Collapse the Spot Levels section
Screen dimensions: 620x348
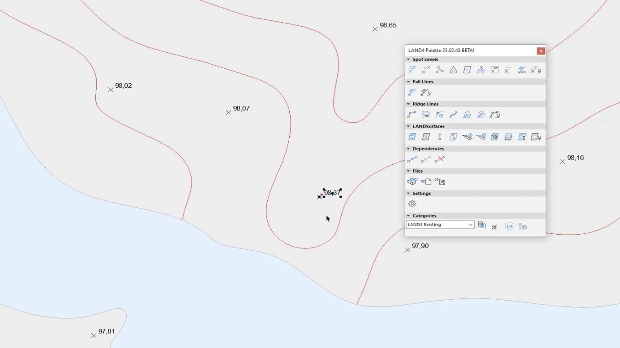tap(408, 59)
